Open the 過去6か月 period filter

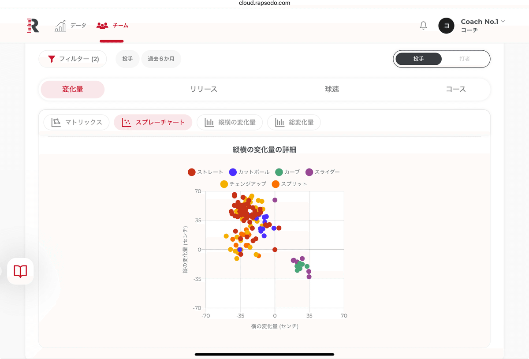(161, 59)
